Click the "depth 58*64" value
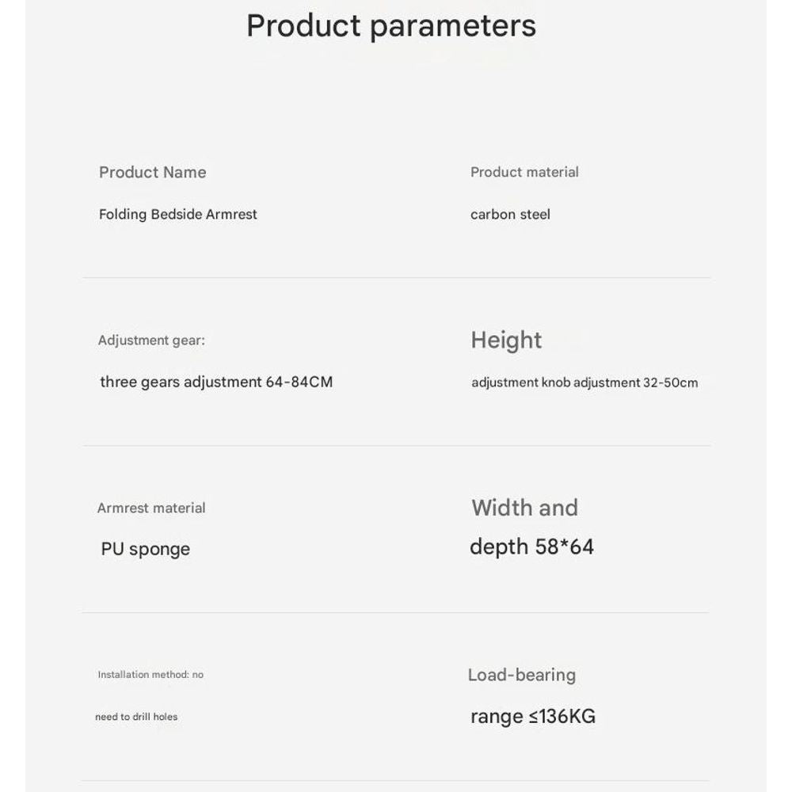 tap(531, 546)
